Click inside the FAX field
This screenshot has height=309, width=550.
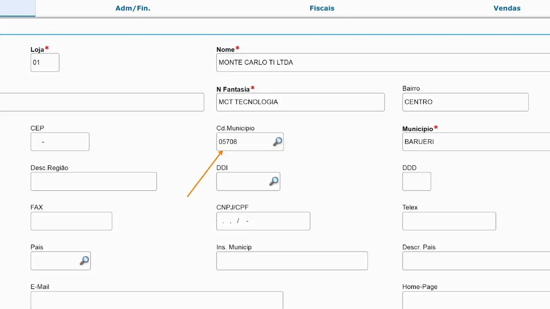[x=71, y=221]
